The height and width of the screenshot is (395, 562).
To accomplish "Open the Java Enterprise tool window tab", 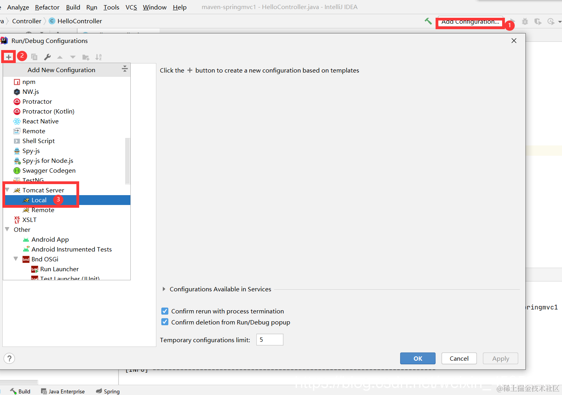I will coord(63,391).
